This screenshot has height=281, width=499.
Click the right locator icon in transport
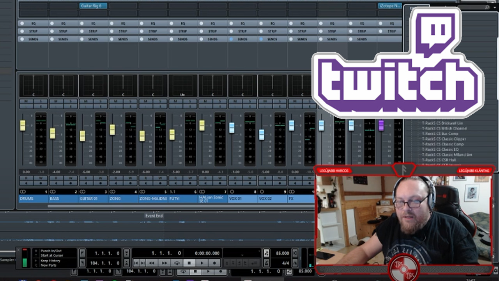[82, 263]
